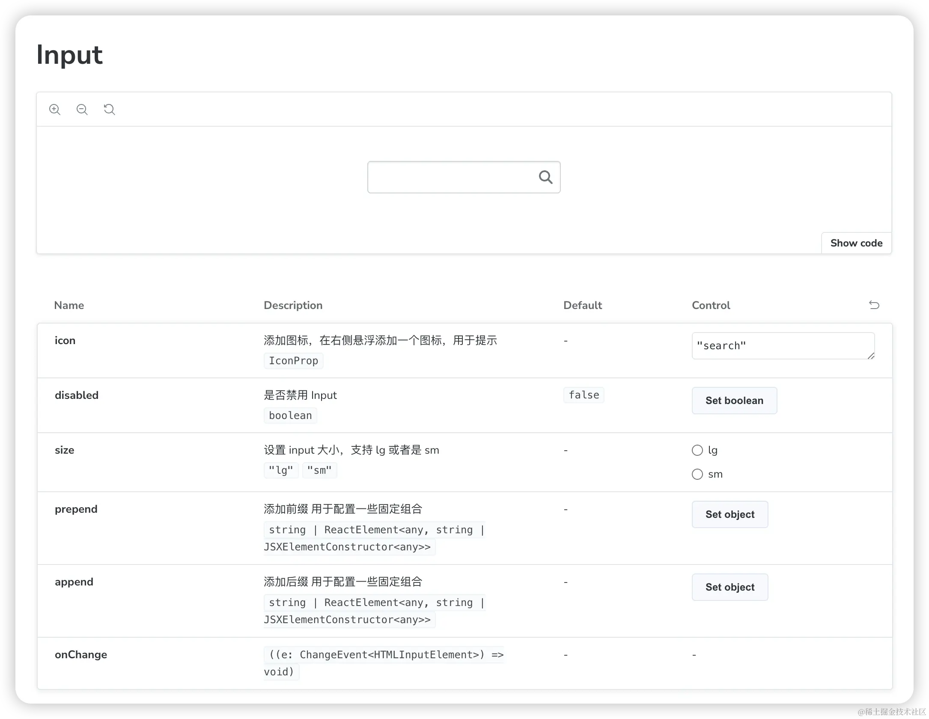
Task: Click Set object for the prepend prop
Action: click(730, 514)
